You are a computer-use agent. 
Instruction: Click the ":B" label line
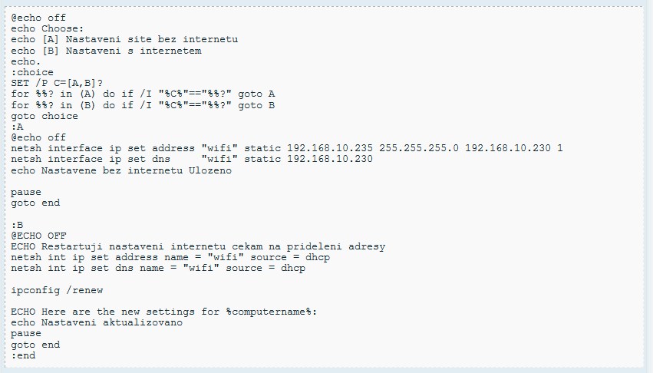tap(18, 224)
